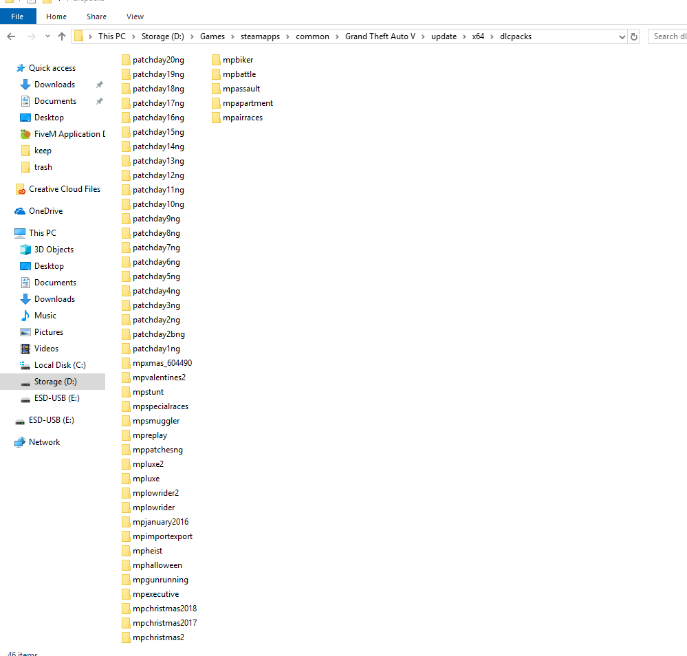Select This PC computer icon
Image resolution: width=687 pixels, height=656 pixels.
[20, 233]
